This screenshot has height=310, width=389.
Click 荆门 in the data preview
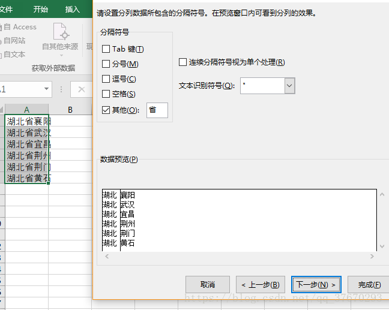pyautogui.click(x=127, y=233)
